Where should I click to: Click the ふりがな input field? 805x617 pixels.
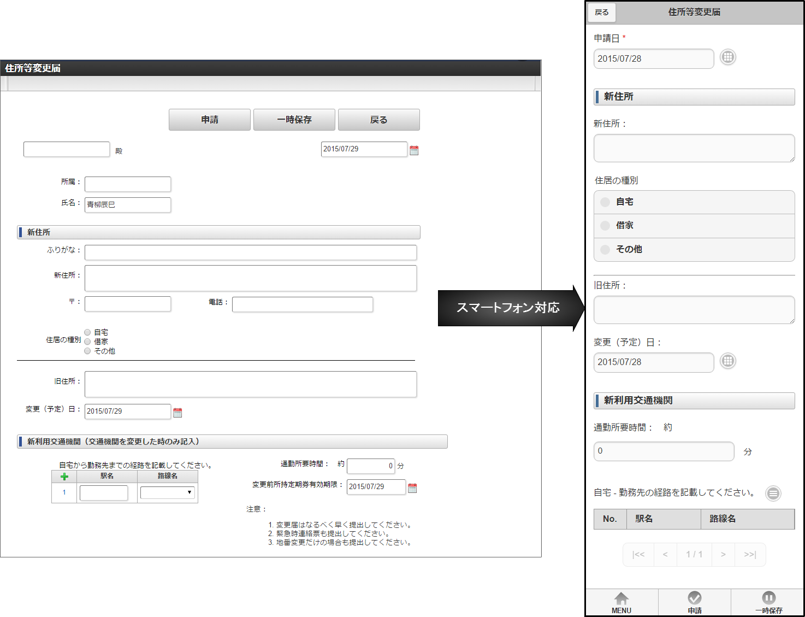click(x=250, y=252)
